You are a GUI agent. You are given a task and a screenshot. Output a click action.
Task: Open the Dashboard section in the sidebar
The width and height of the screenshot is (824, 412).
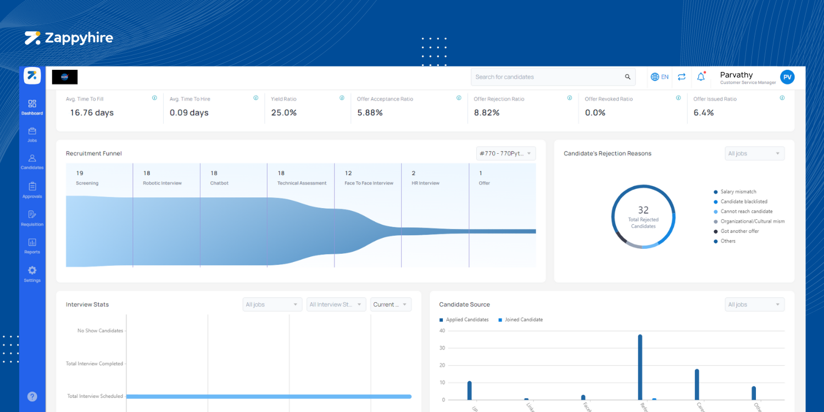tap(32, 108)
